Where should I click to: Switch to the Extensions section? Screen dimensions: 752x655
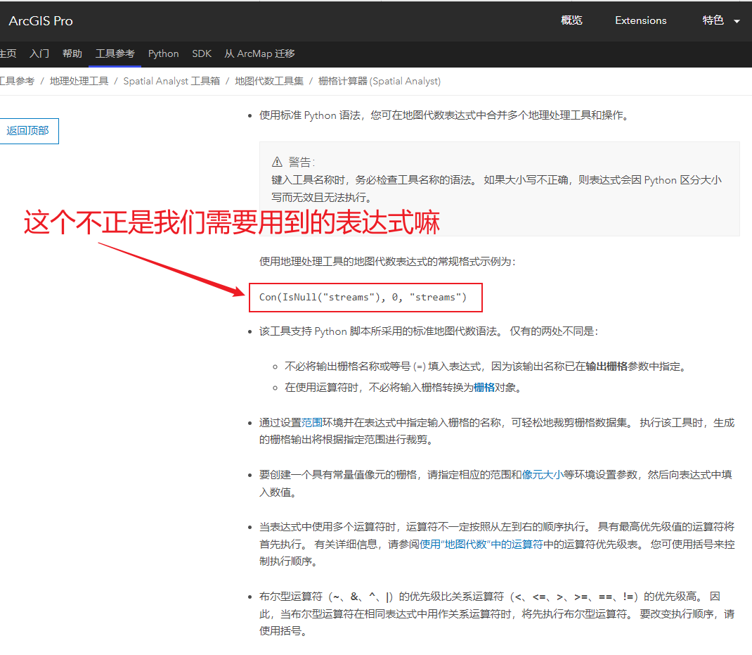click(x=640, y=20)
